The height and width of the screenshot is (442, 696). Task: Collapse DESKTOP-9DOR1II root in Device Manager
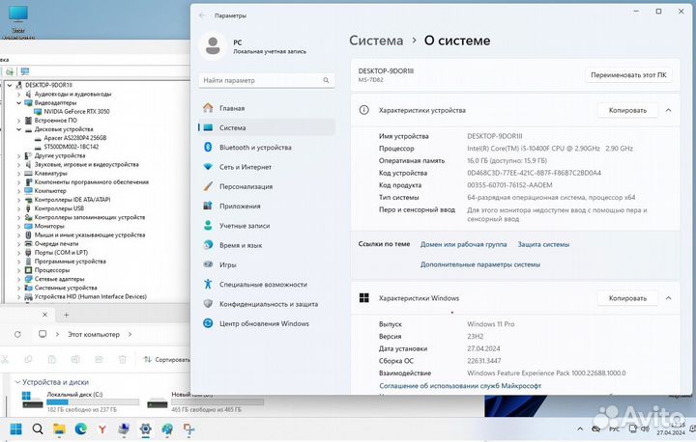(x=10, y=85)
